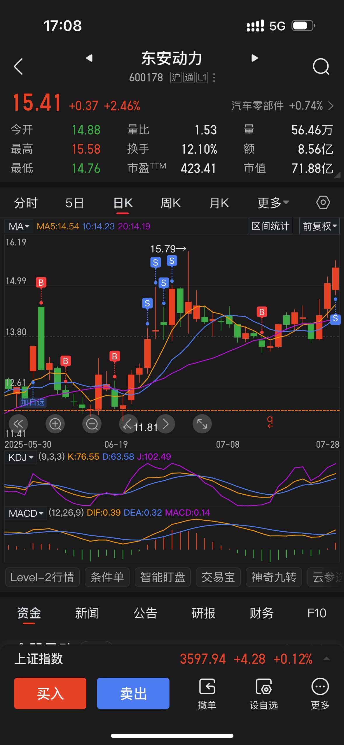Tap the red 买入 buy button
Viewport: 344px width, 745px height.
(x=50, y=693)
